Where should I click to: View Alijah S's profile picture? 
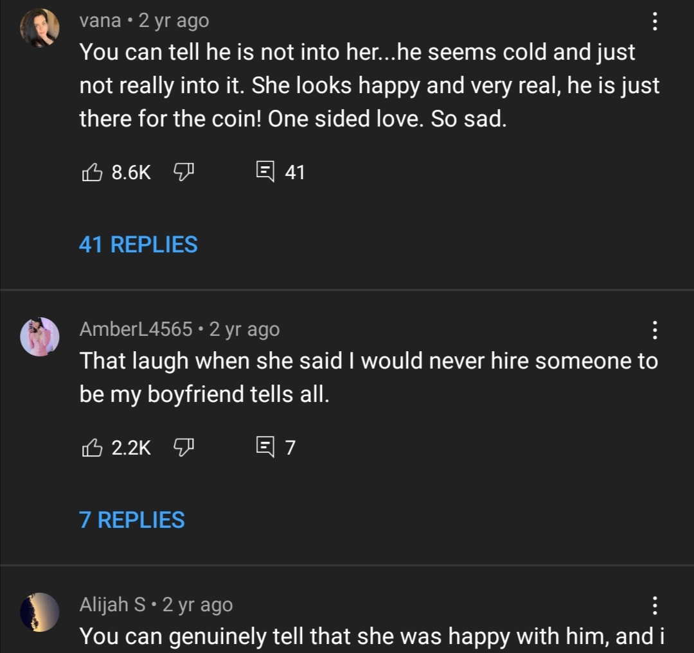(40, 611)
